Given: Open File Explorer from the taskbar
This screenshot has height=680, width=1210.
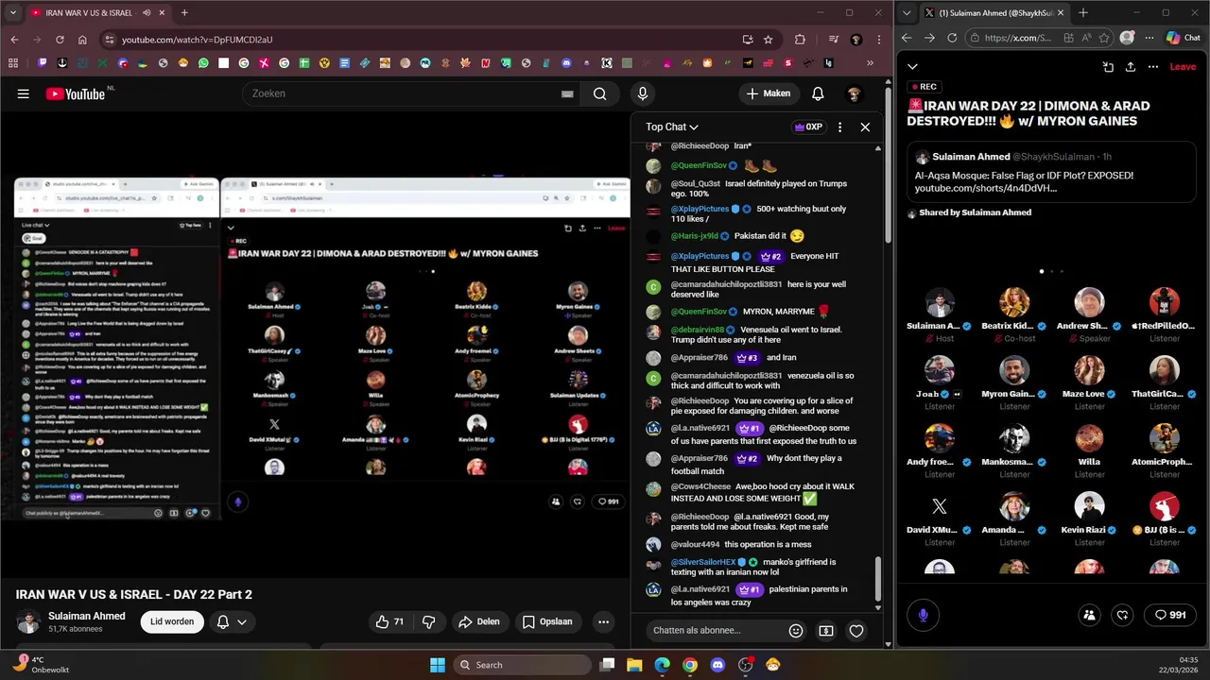Looking at the screenshot, I should pyautogui.click(x=634, y=665).
